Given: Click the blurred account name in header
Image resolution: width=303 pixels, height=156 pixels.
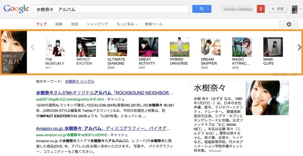Looking at the screenshot, I should click(x=238, y=9).
